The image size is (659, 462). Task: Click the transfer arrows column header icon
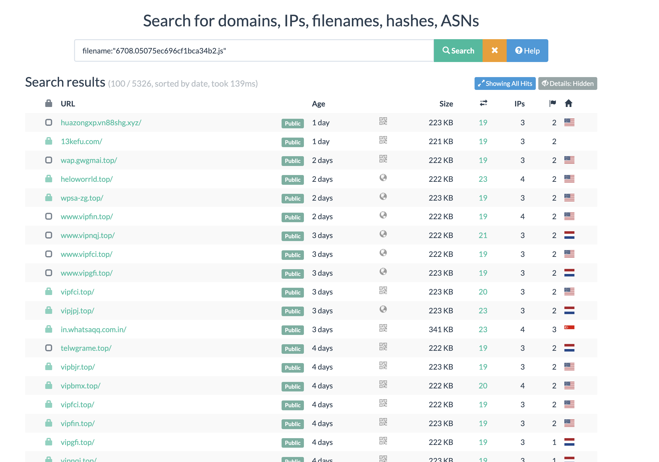click(483, 103)
